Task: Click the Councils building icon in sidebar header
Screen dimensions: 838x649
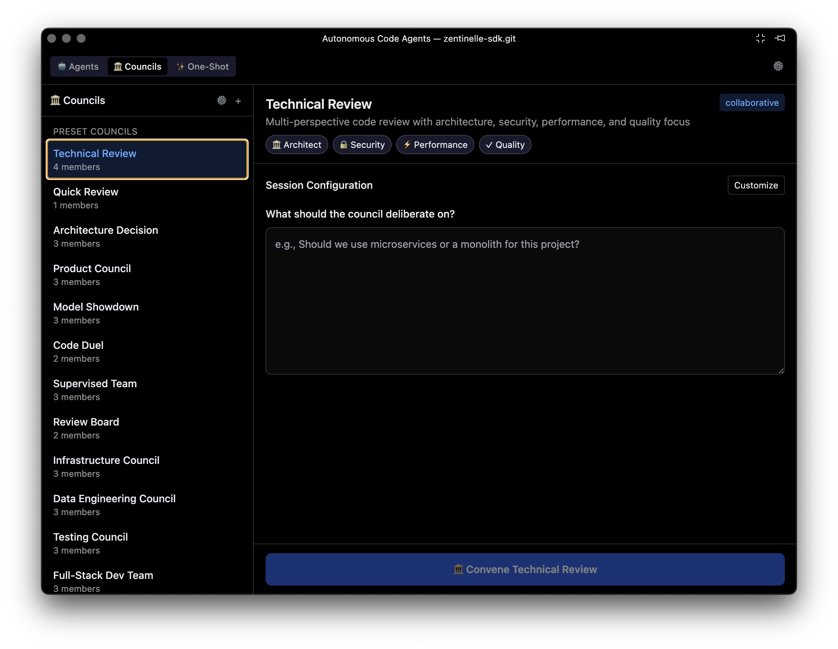Action: point(56,100)
